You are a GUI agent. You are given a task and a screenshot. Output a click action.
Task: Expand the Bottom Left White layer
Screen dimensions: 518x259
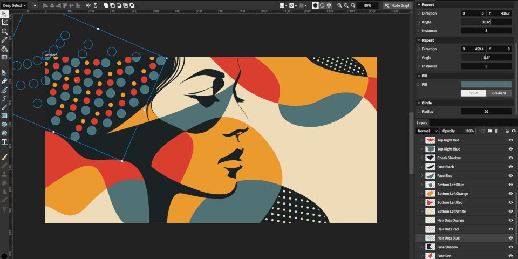[422, 212]
